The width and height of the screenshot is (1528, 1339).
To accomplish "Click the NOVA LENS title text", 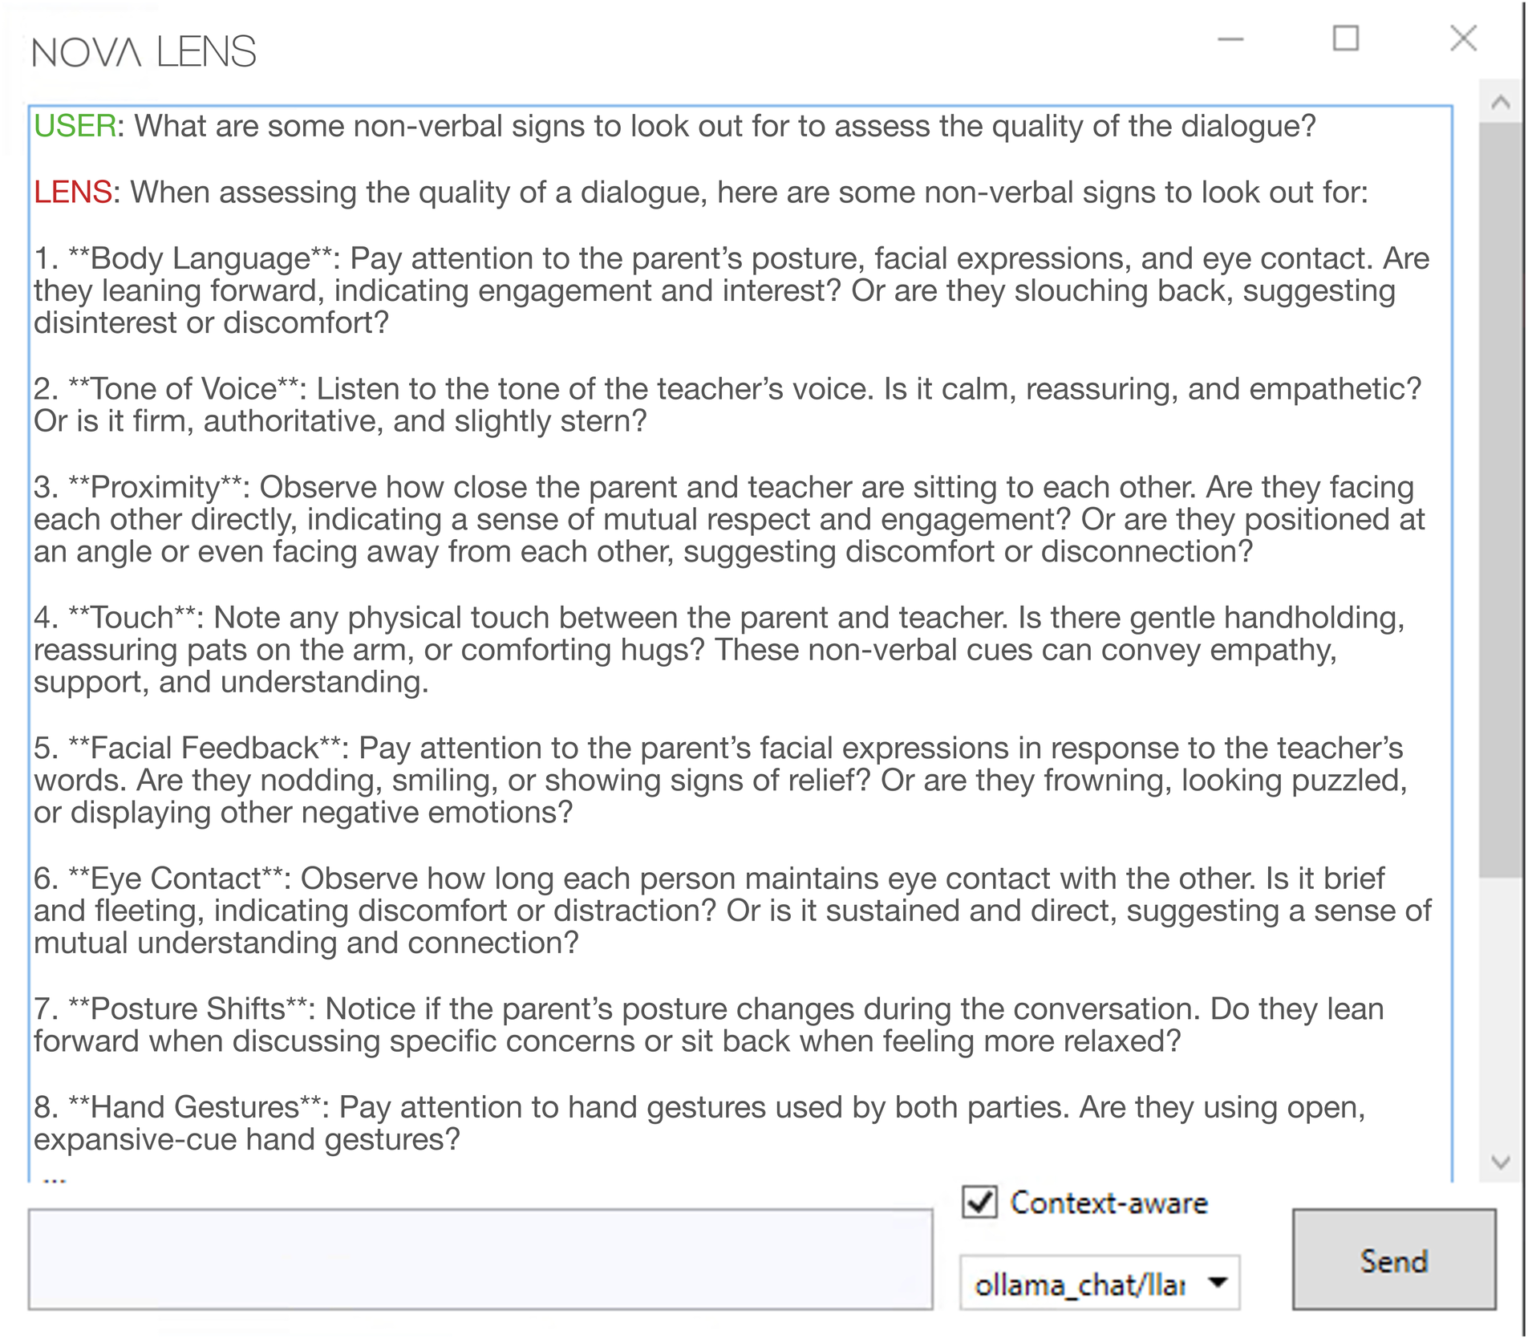I will [144, 50].
